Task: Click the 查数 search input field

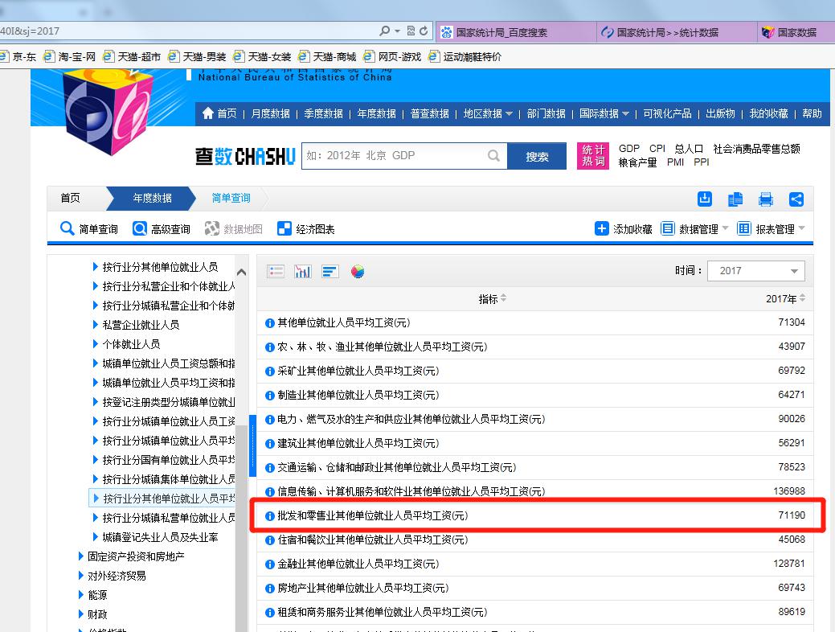Action: [394, 156]
